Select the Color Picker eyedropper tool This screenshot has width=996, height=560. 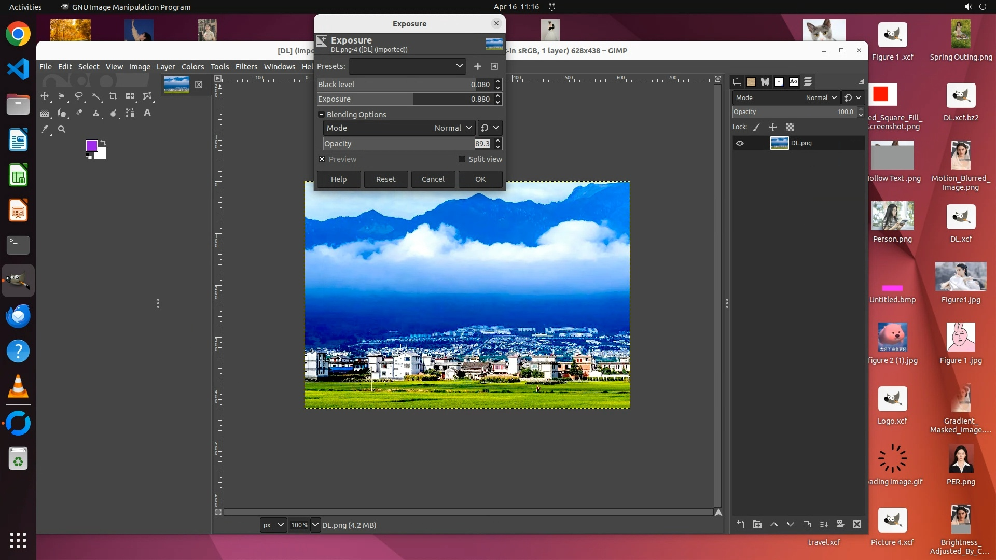coord(45,130)
